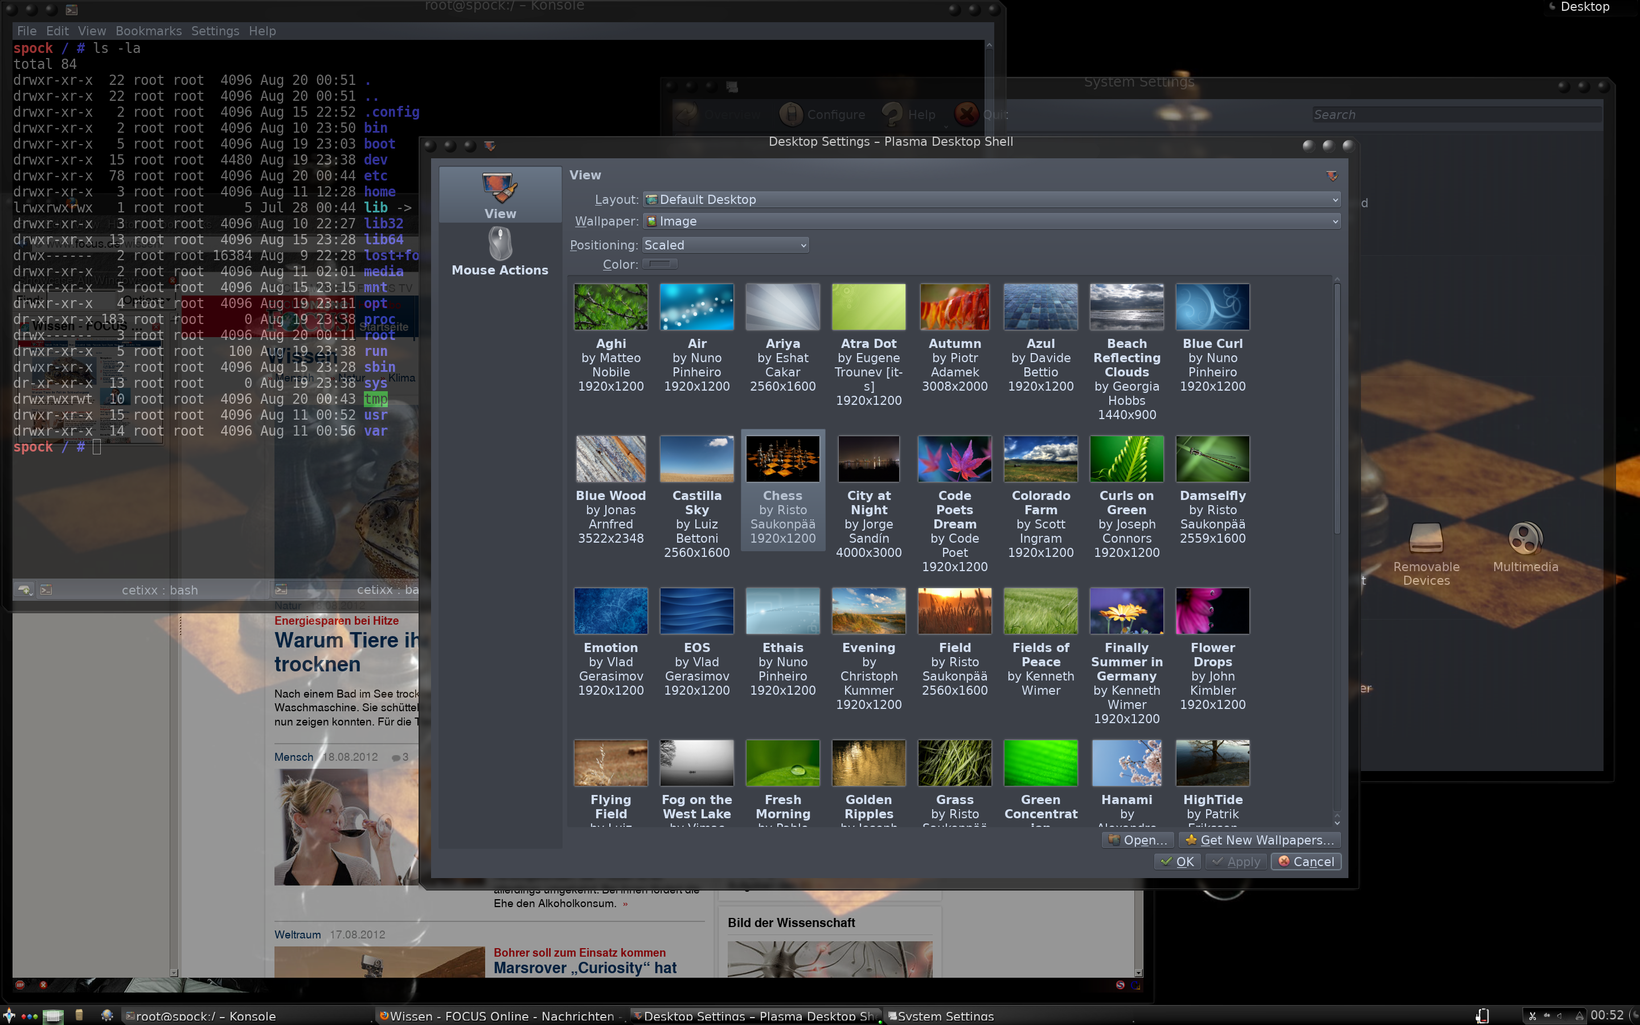The width and height of the screenshot is (1640, 1025).
Task: Click the wallpaper background color swatch
Action: tap(659, 264)
